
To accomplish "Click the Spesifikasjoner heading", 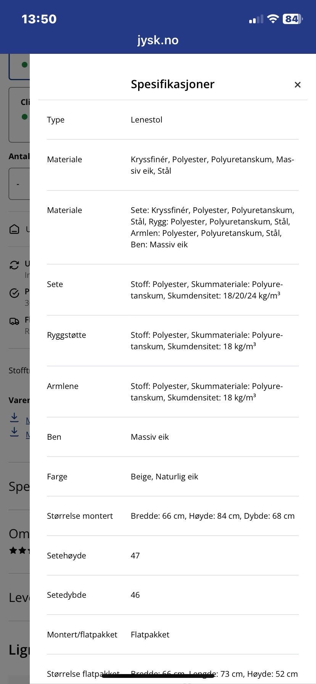I will (173, 84).
